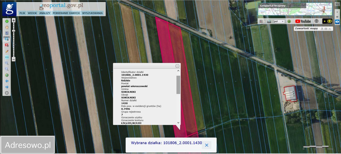Click the contour designation 'ŁIV,ŁIII,W/ŁIII'
Image resolution: width=341 pixels, height=154 pixels.
click(x=131, y=123)
